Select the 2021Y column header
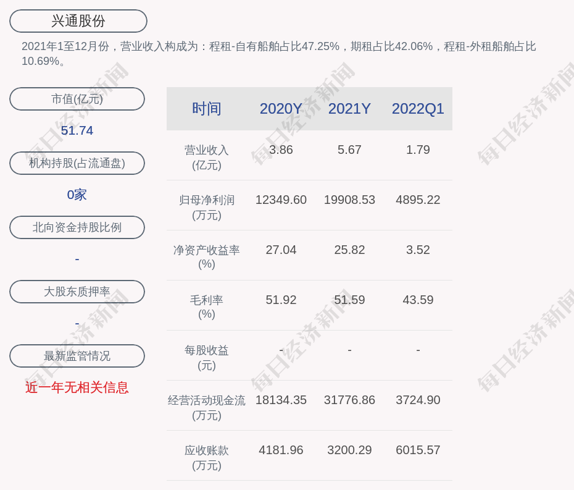574x490 pixels. tap(349, 109)
